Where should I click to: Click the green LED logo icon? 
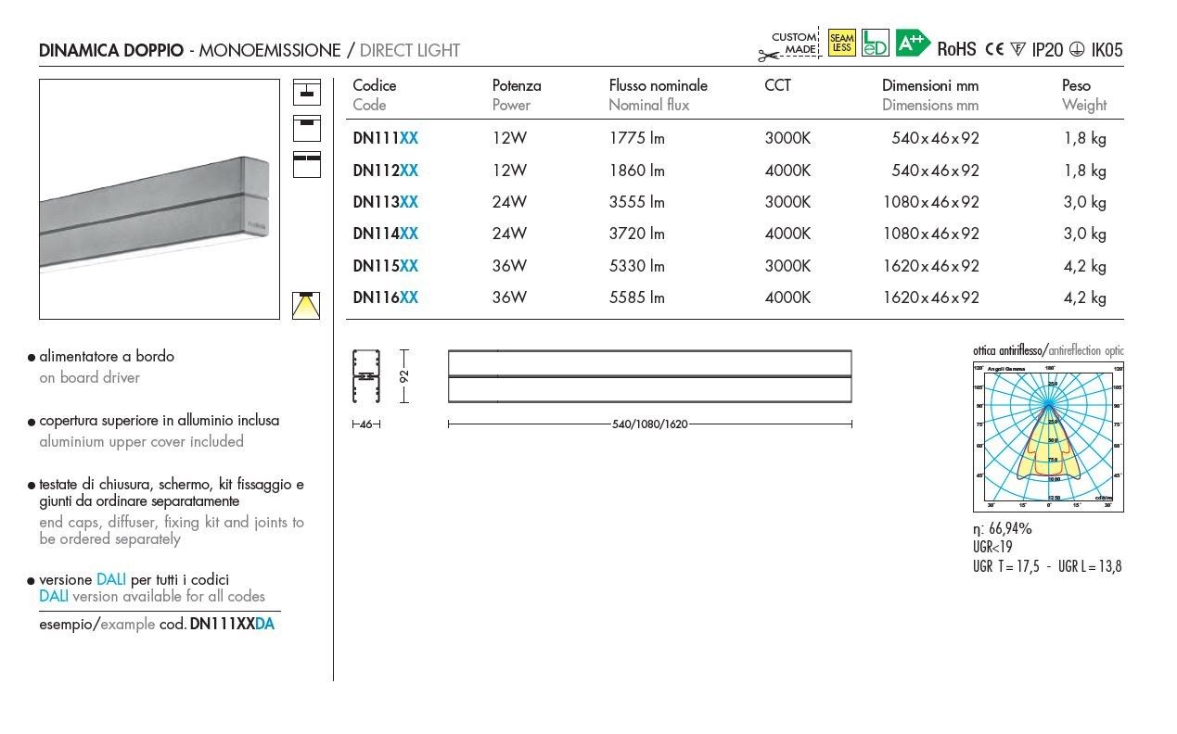tap(875, 43)
